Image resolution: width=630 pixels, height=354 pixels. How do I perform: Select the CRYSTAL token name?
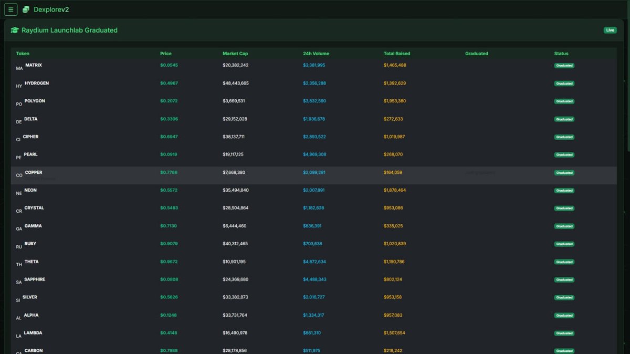coord(34,208)
